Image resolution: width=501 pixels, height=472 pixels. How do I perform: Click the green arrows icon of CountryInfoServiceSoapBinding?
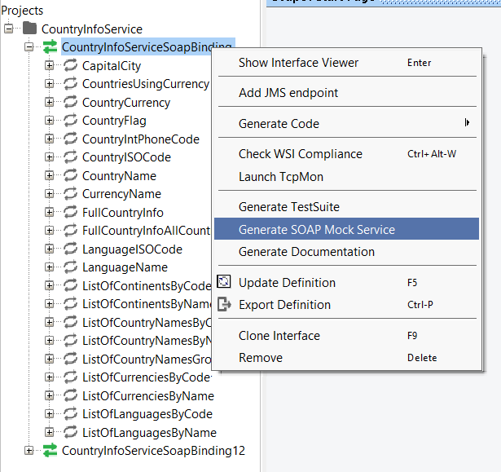51,46
